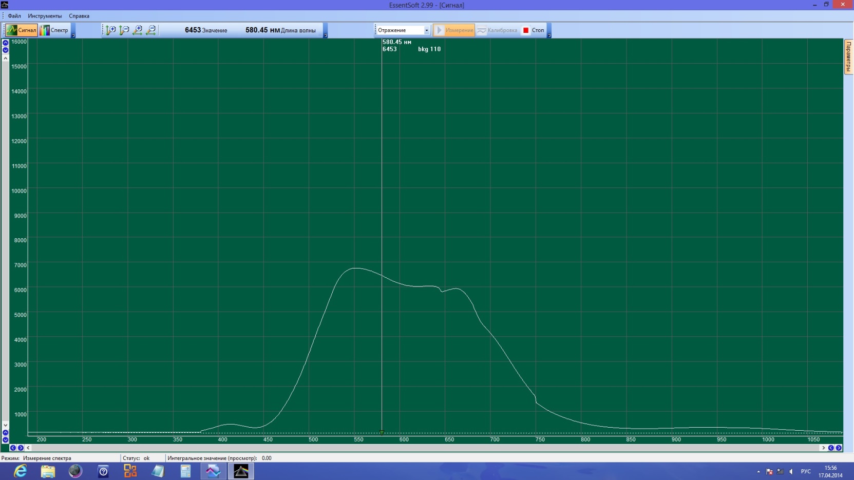Screen dimensions: 854x480
Task: Click blue up-arrow above the 16000 axis label
Action: (5, 43)
